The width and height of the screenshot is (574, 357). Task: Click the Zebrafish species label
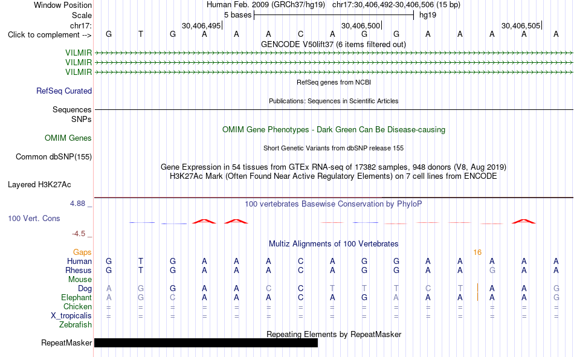point(76,325)
